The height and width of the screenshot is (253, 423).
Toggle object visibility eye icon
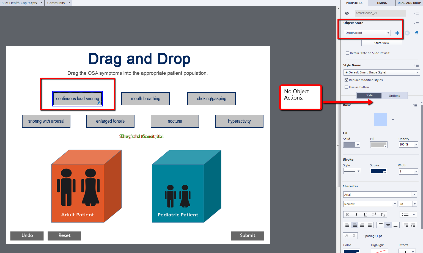347,13
